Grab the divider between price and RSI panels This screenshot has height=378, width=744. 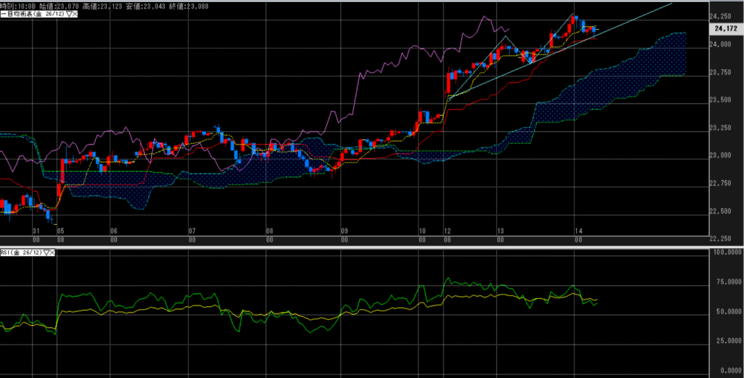click(x=363, y=245)
